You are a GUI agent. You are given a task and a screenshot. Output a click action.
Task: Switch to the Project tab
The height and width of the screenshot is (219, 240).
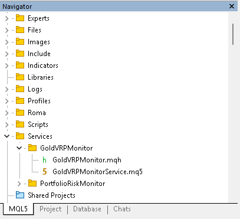[51, 209]
